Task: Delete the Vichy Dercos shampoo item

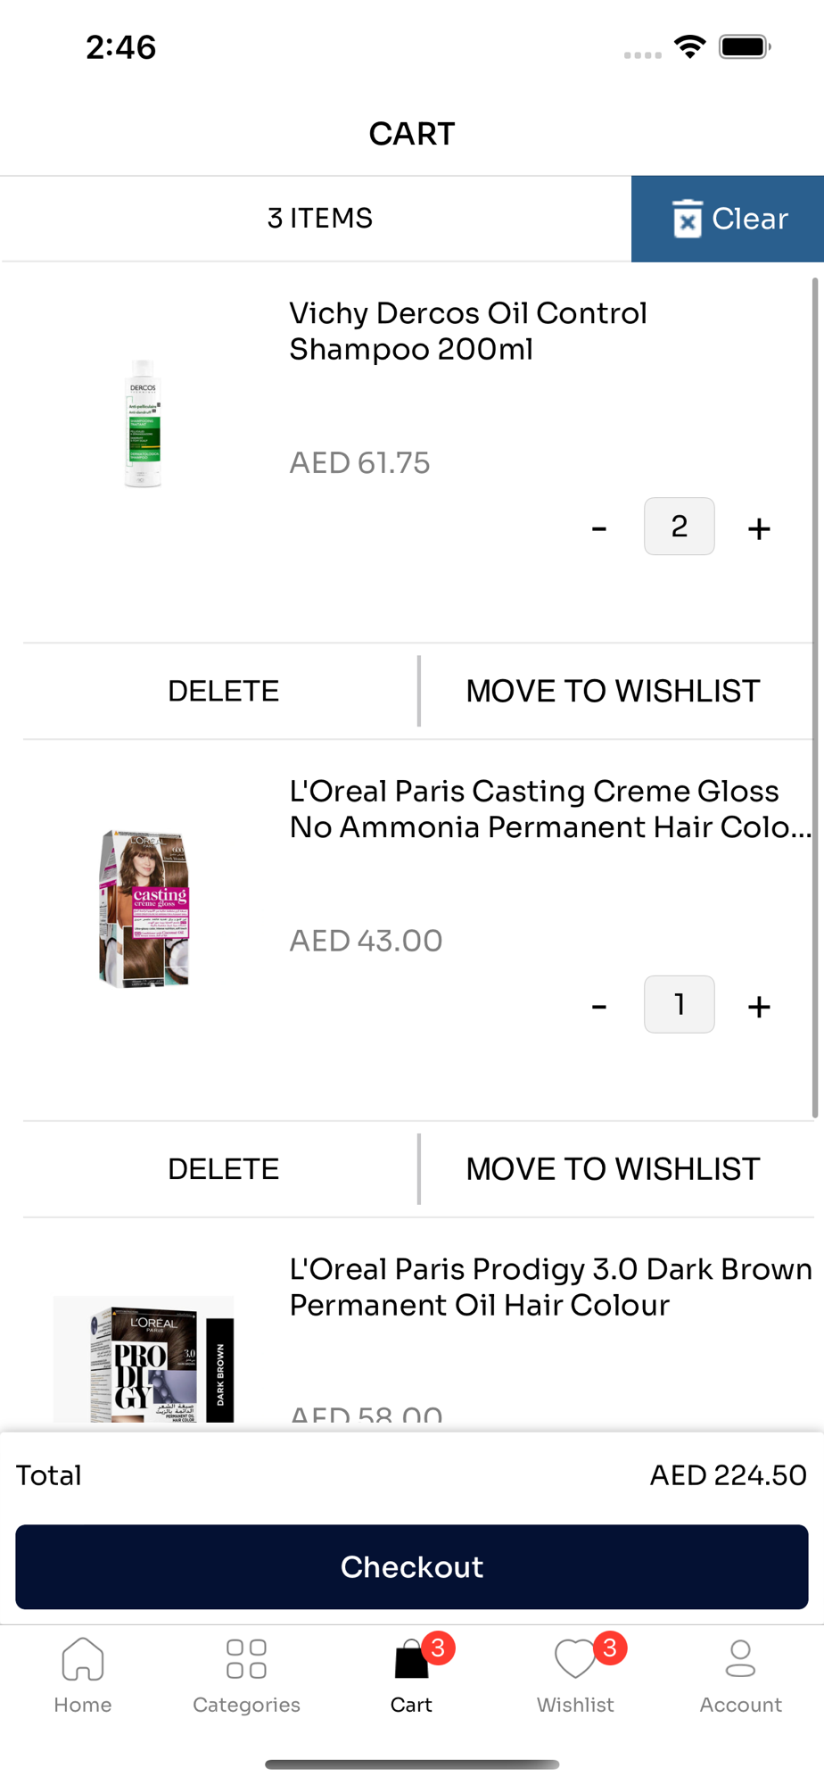Action: tap(223, 691)
